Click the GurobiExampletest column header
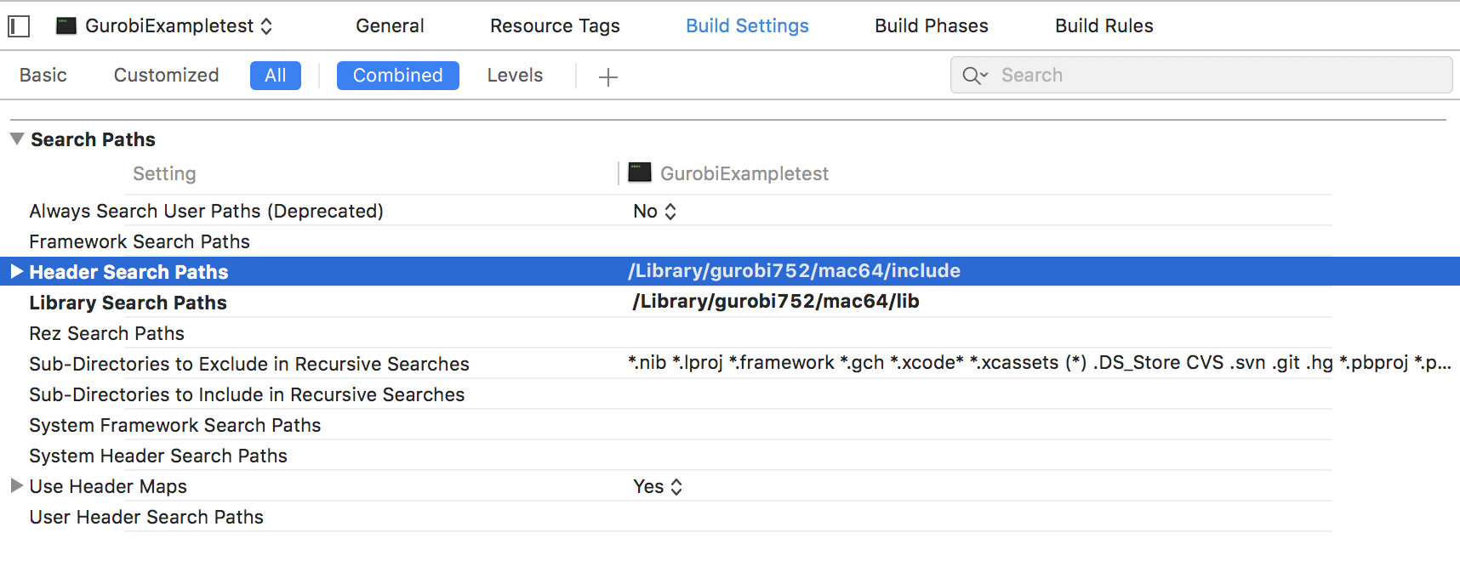Image resolution: width=1460 pixels, height=561 pixels. click(x=744, y=173)
